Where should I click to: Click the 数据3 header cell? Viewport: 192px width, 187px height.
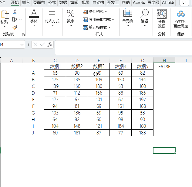[99, 66]
